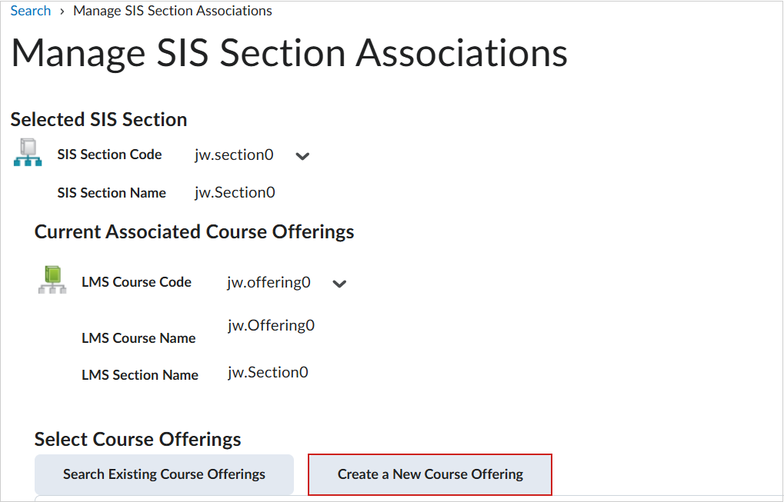This screenshot has width=784, height=502.
Task: Click the red-outlined Create a New Course Offering button
Action: tap(429, 474)
